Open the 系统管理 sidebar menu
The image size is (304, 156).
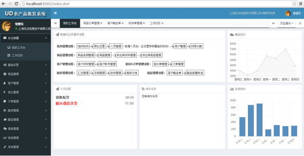[x=25, y=147]
